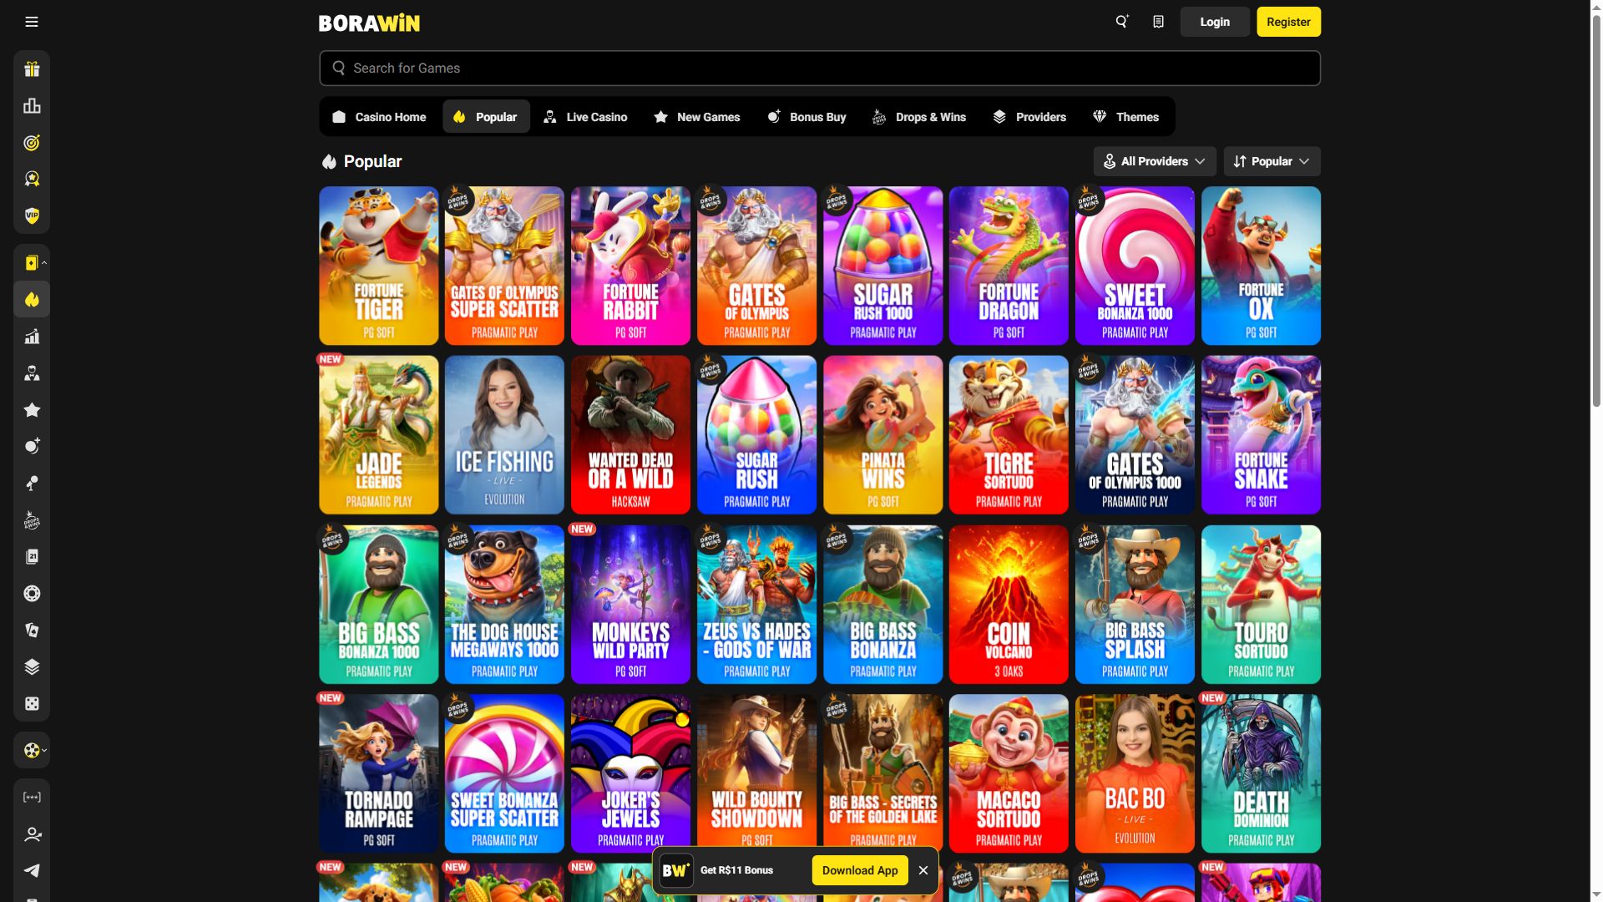Focus the Search for Games field
The height and width of the screenshot is (902, 1603).
(819, 68)
